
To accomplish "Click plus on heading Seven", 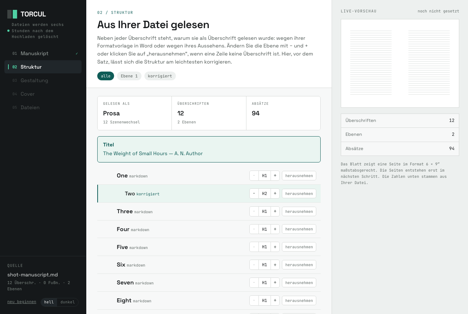I will click(x=275, y=283).
